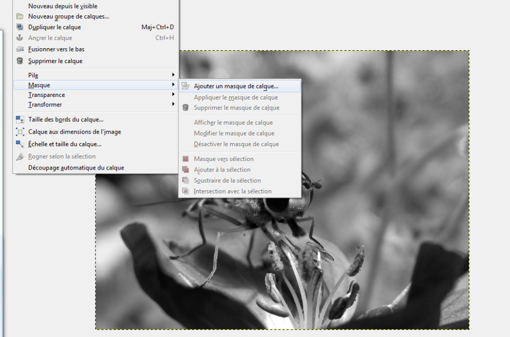The width and height of the screenshot is (510, 337).
Task: Choose Taille des bords du calque
Action: 95,119
